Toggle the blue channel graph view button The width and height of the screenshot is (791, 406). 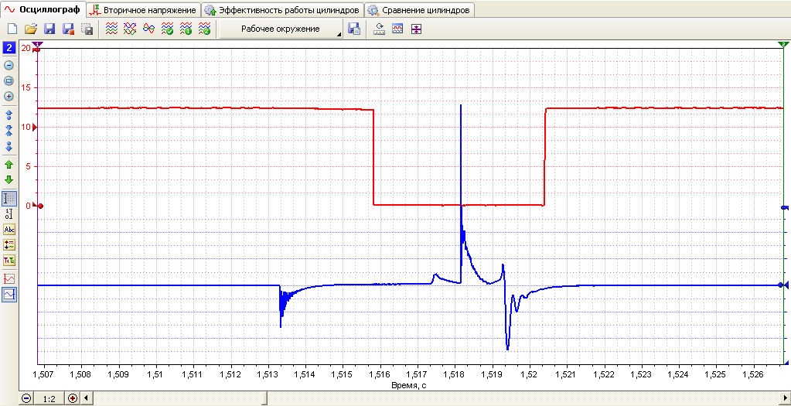[x=9, y=294]
